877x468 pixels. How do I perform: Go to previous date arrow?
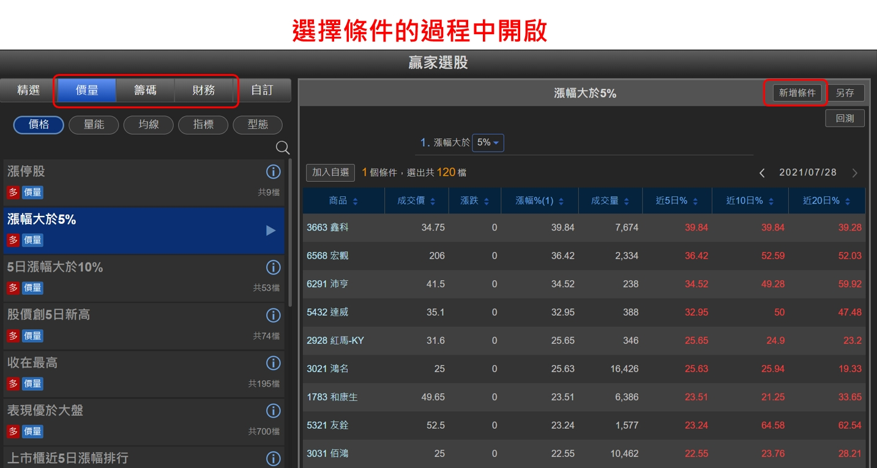tap(762, 173)
